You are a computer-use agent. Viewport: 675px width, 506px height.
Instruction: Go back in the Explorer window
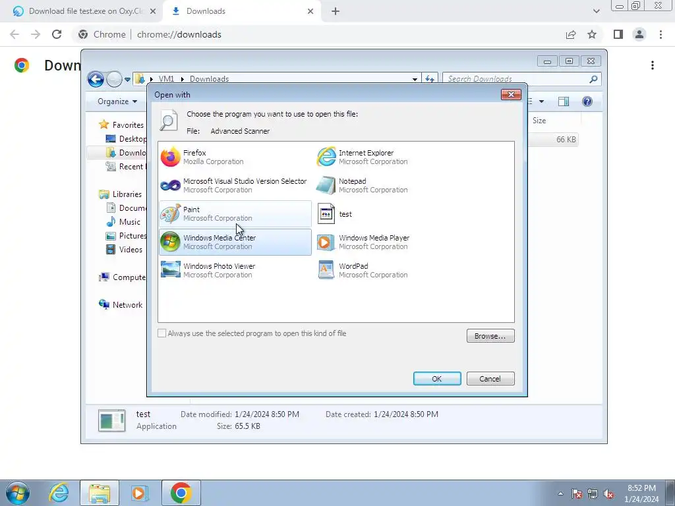point(96,79)
